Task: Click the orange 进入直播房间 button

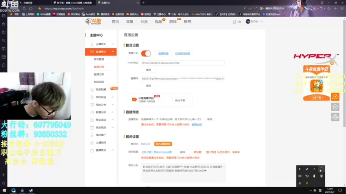Action: pyautogui.click(x=163, y=144)
